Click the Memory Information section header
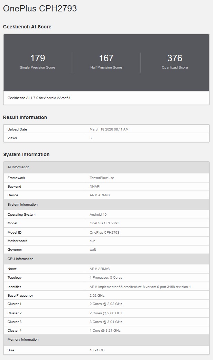The height and width of the screenshot is (360, 213). pos(106,340)
